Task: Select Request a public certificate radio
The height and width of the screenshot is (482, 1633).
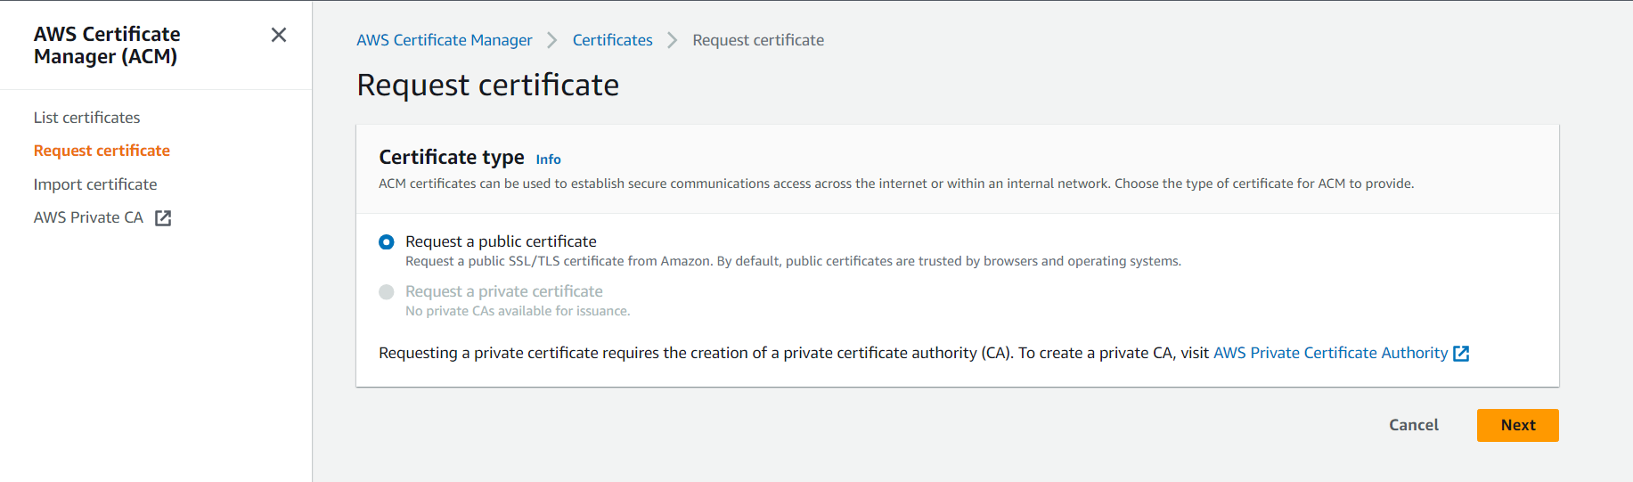Action: (x=387, y=242)
